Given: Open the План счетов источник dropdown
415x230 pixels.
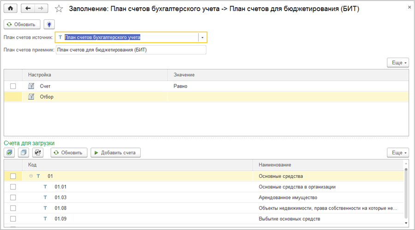Looking at the screenshot, I should (202, 37).
